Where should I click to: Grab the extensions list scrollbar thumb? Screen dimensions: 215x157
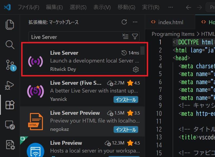[x=142, y=51]
